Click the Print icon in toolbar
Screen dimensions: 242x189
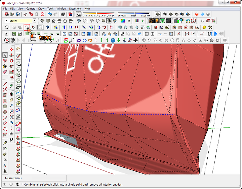63,14
